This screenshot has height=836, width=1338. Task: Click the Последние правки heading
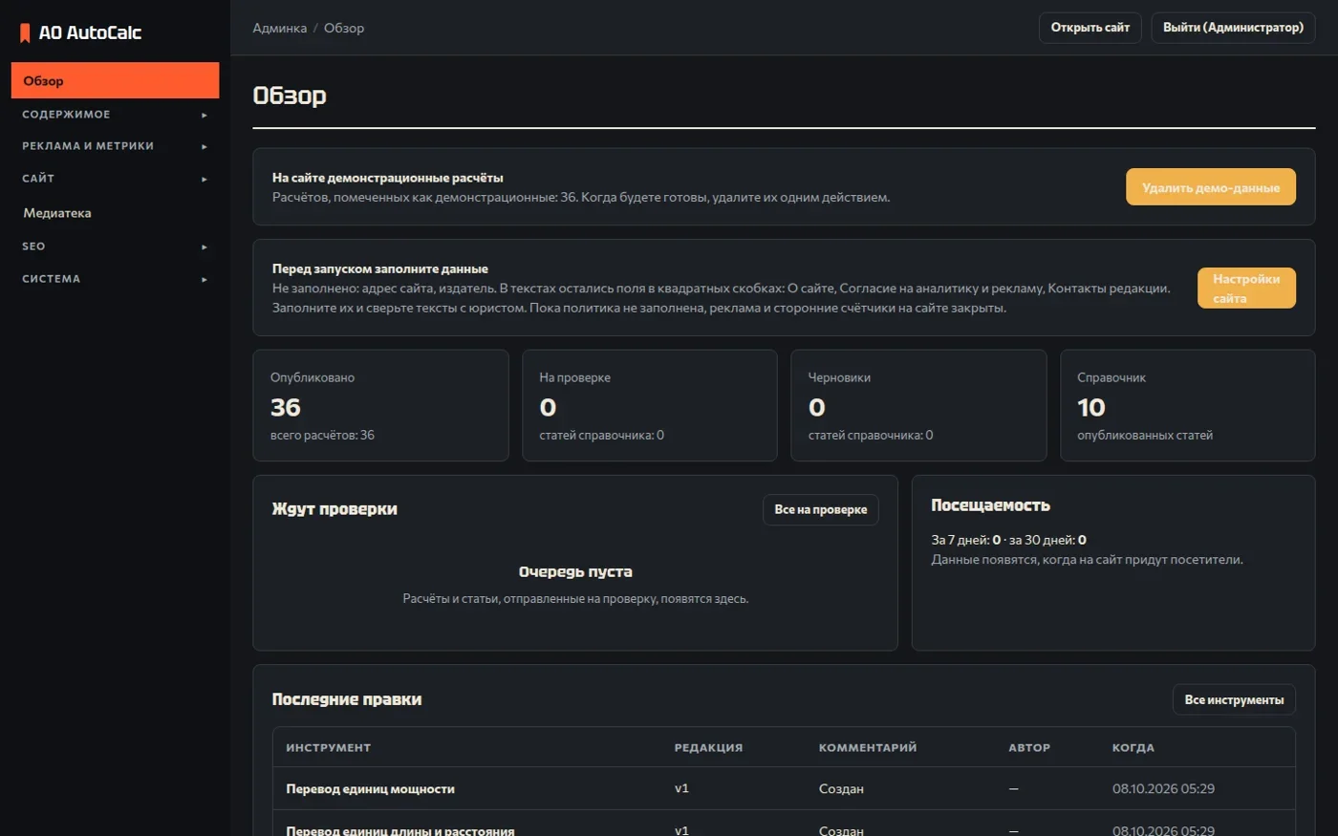pos(347,699)
